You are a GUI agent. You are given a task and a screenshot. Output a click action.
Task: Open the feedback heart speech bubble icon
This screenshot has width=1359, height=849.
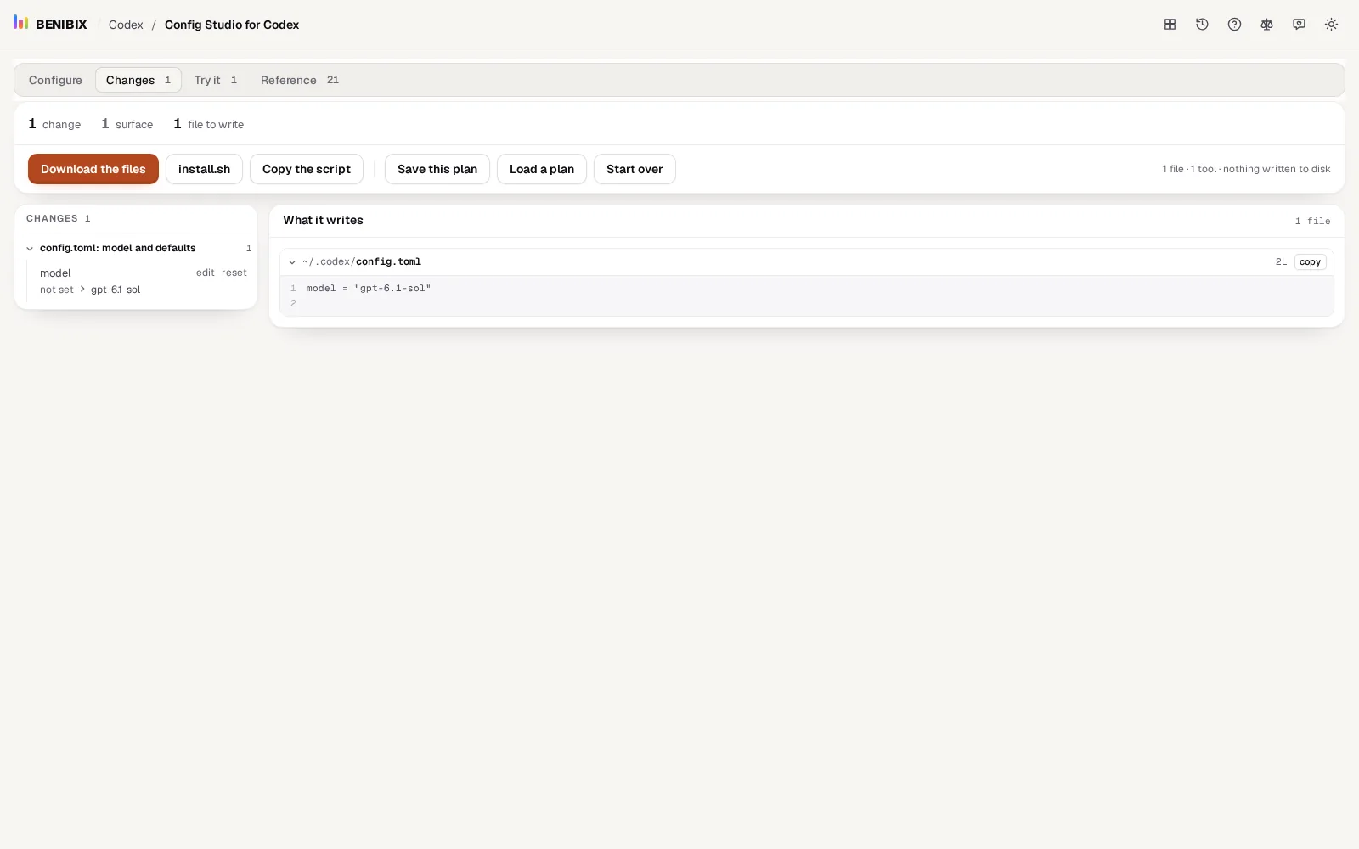click(x=1299, y=25)
